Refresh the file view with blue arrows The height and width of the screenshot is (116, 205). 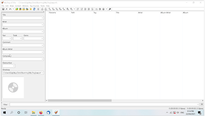34,9
